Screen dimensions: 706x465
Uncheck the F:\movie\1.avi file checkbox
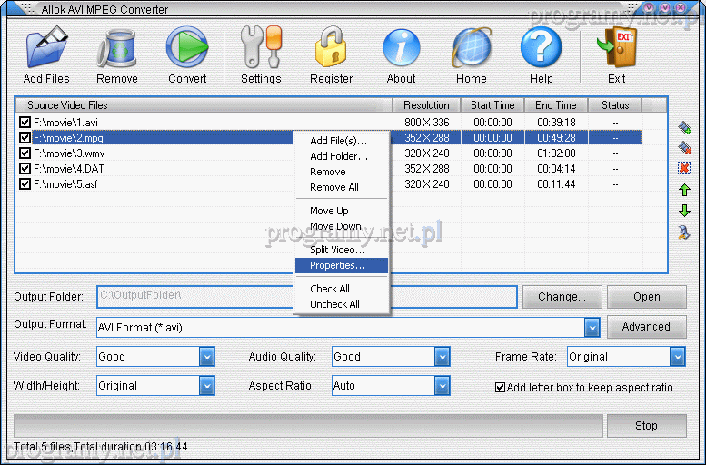(x=25, y=122)
